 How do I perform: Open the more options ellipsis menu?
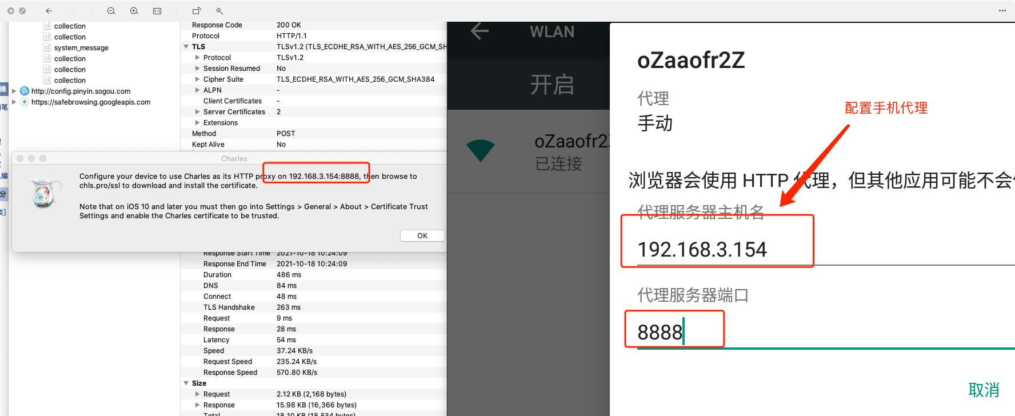click(1002, 11)
